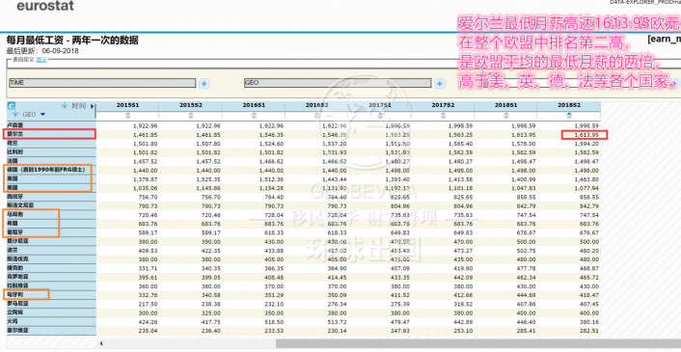Sort by the 2015S2 column sort arrows

tap(191, 115)
